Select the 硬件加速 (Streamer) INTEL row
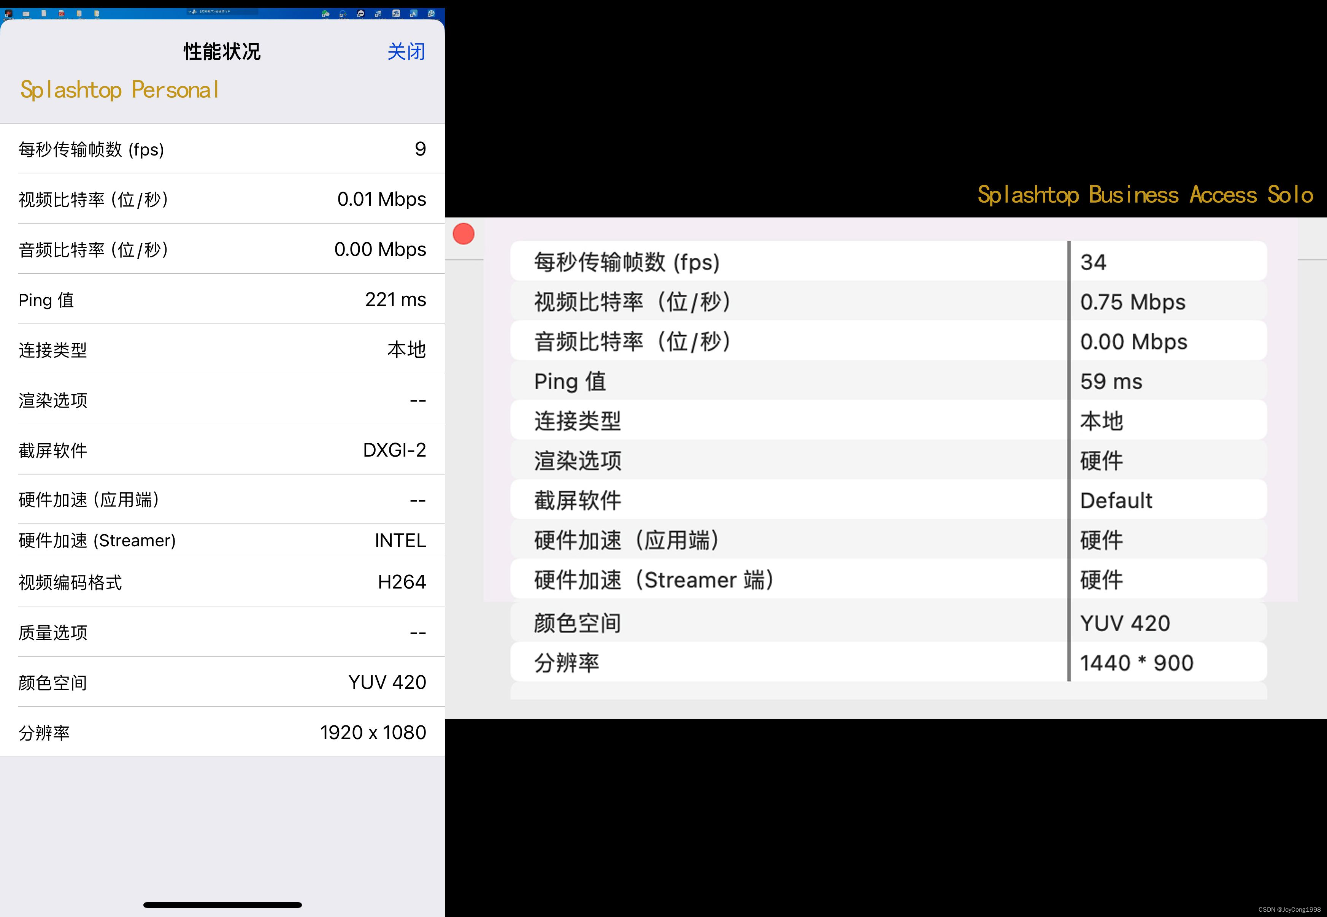Viewport: 1327px width, 917px height. (x=222, y=540)
